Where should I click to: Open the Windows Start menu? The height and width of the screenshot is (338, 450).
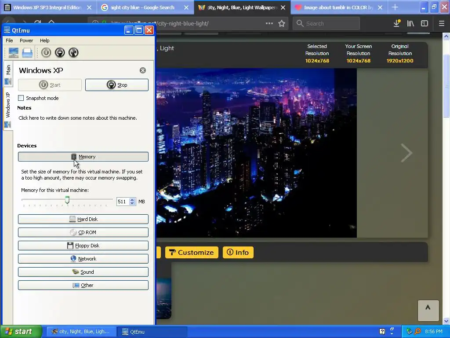pos(21,331)
